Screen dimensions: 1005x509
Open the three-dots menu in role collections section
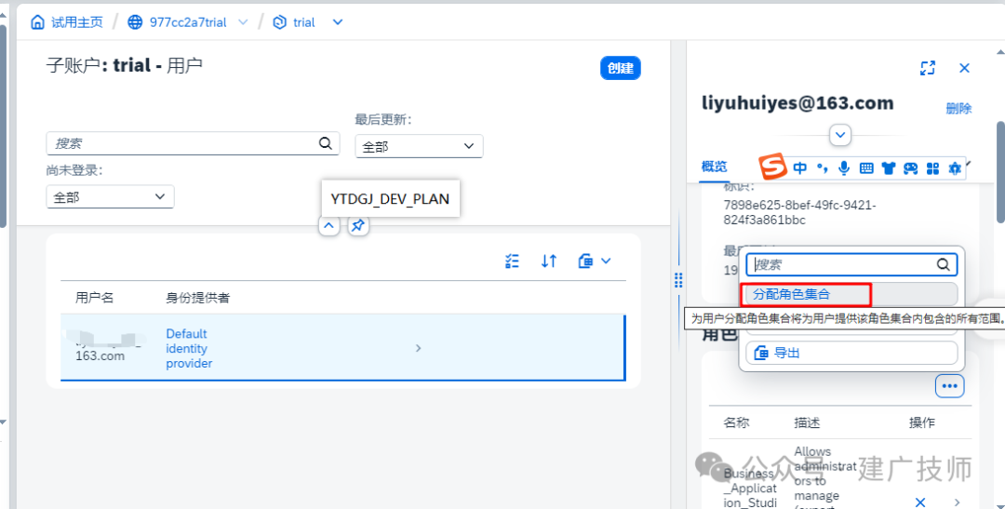tap(950, 386)
